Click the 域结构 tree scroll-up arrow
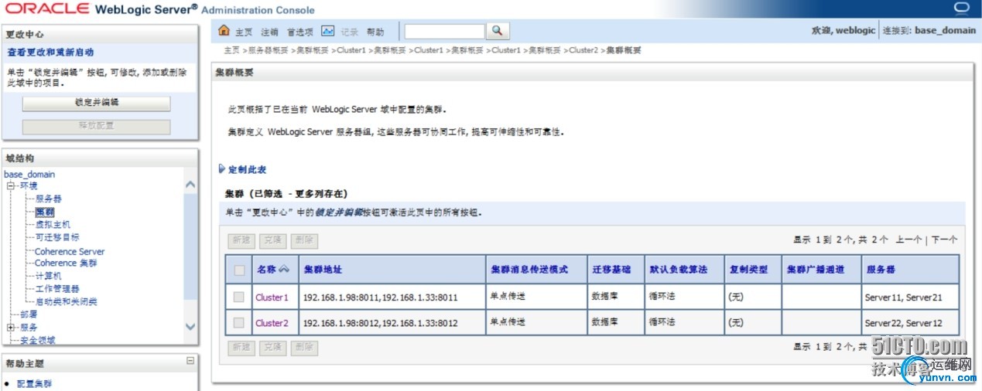The width and height of the screenshot is (982, 391). tap(190, 185)
